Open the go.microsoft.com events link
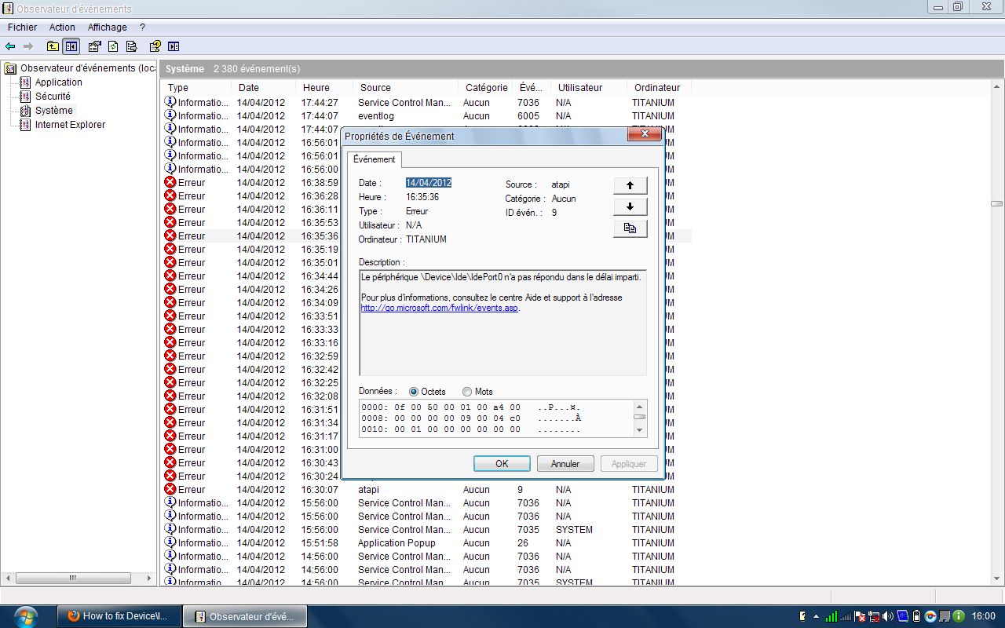 click(x=440, y=309)
